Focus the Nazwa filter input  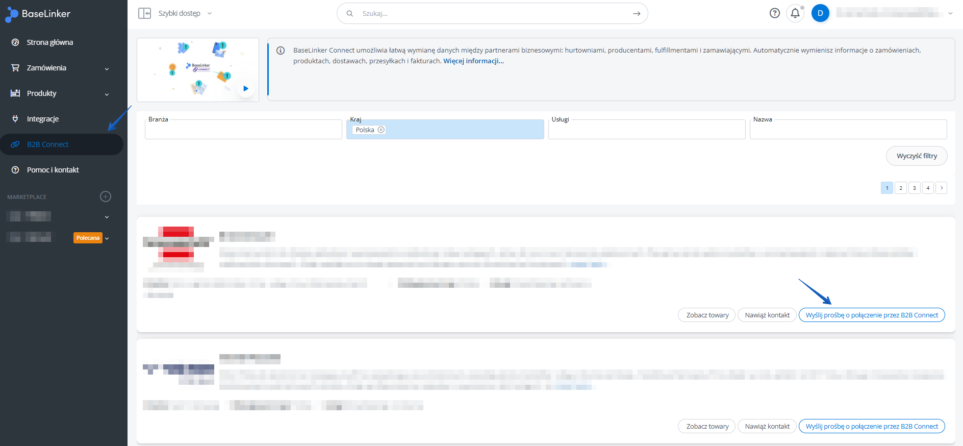click(848, 129)
